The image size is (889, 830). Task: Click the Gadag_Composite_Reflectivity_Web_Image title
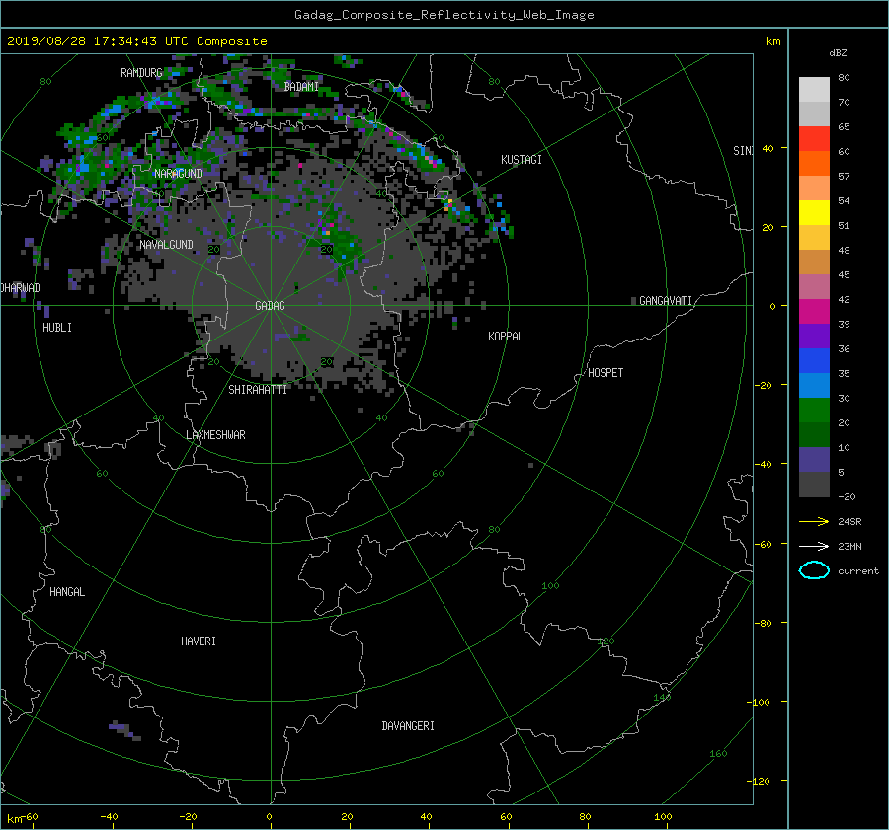point(444,15)
